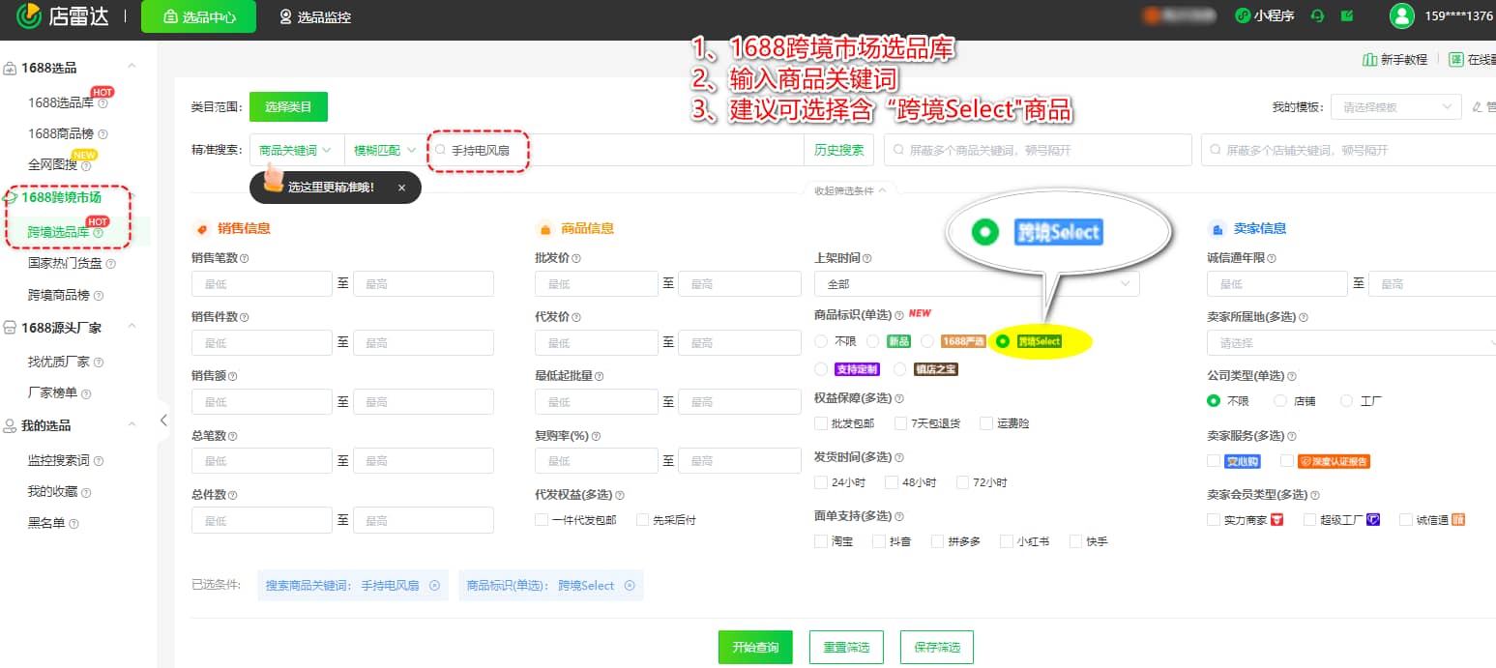Image resolution: width=1496 pixels, height=668 pixels.
Task: Check the 淘宝 option under 面单支持
Action: (x=820, y=540)
